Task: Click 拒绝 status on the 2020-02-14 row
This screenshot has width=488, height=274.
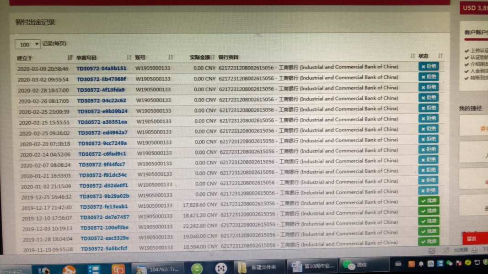Action: coord(429,149)
